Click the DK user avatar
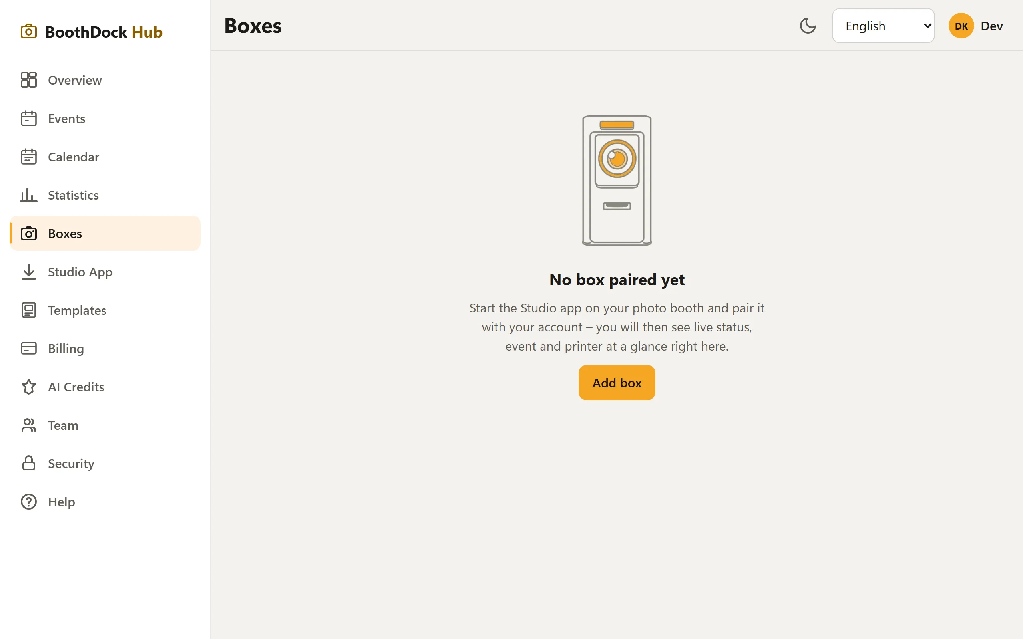The height and width of the screenshot is (639, 1023). coord(961,26)
